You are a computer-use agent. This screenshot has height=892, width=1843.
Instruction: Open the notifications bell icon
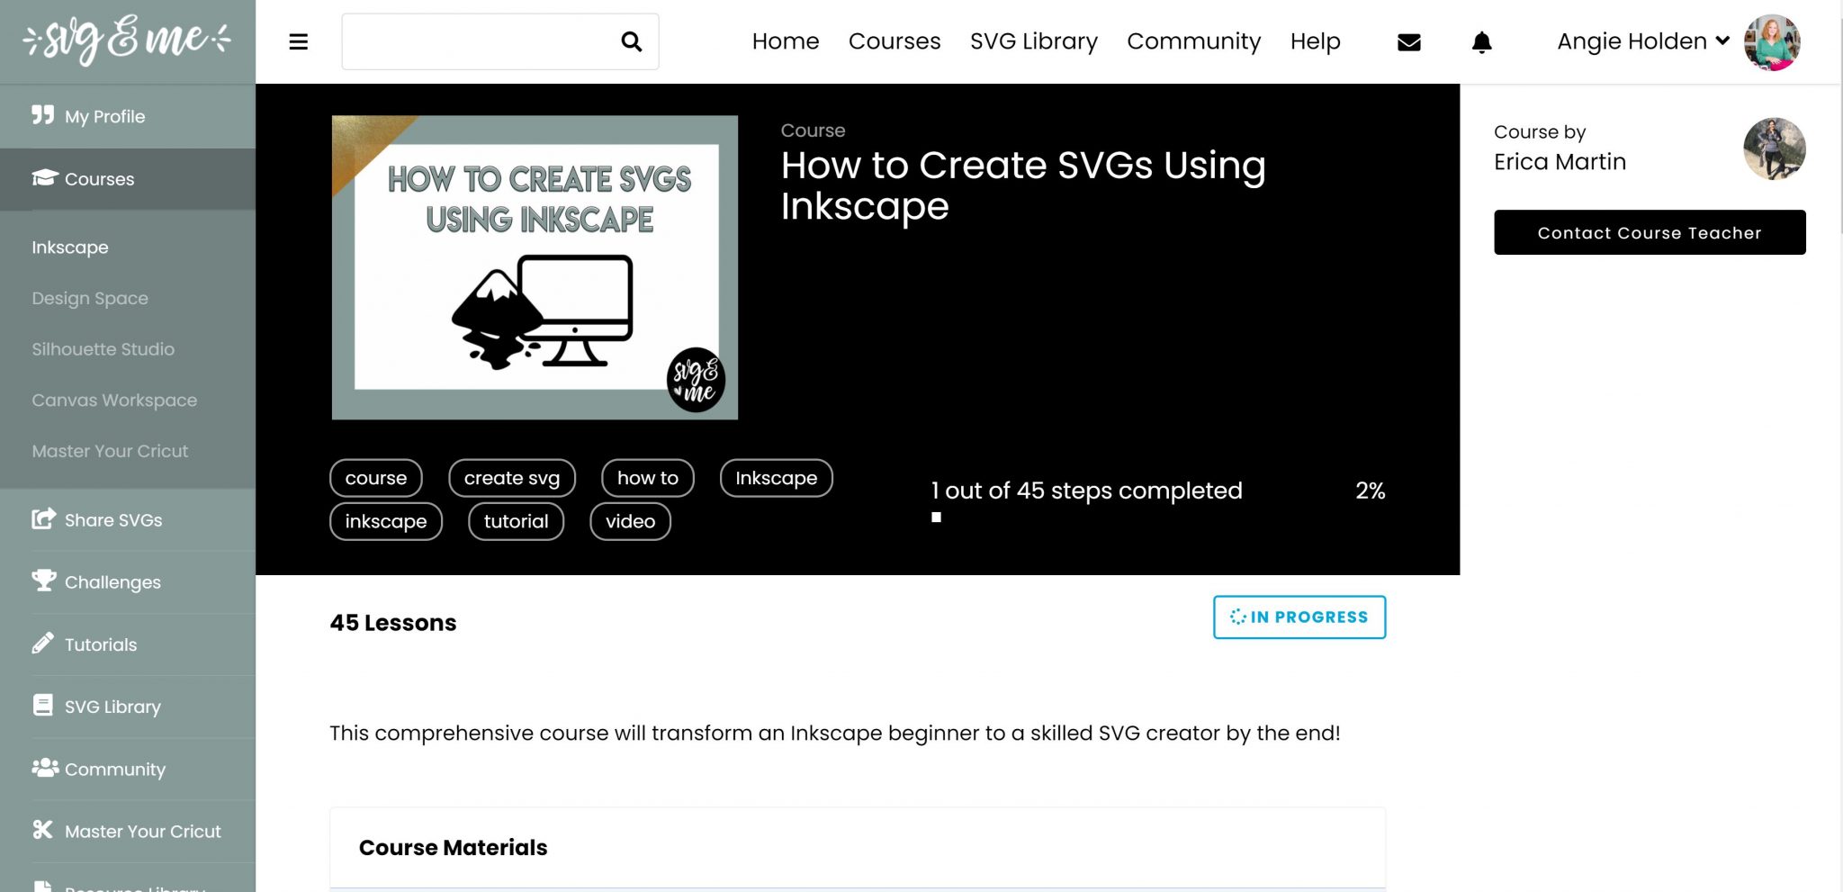1482,42
